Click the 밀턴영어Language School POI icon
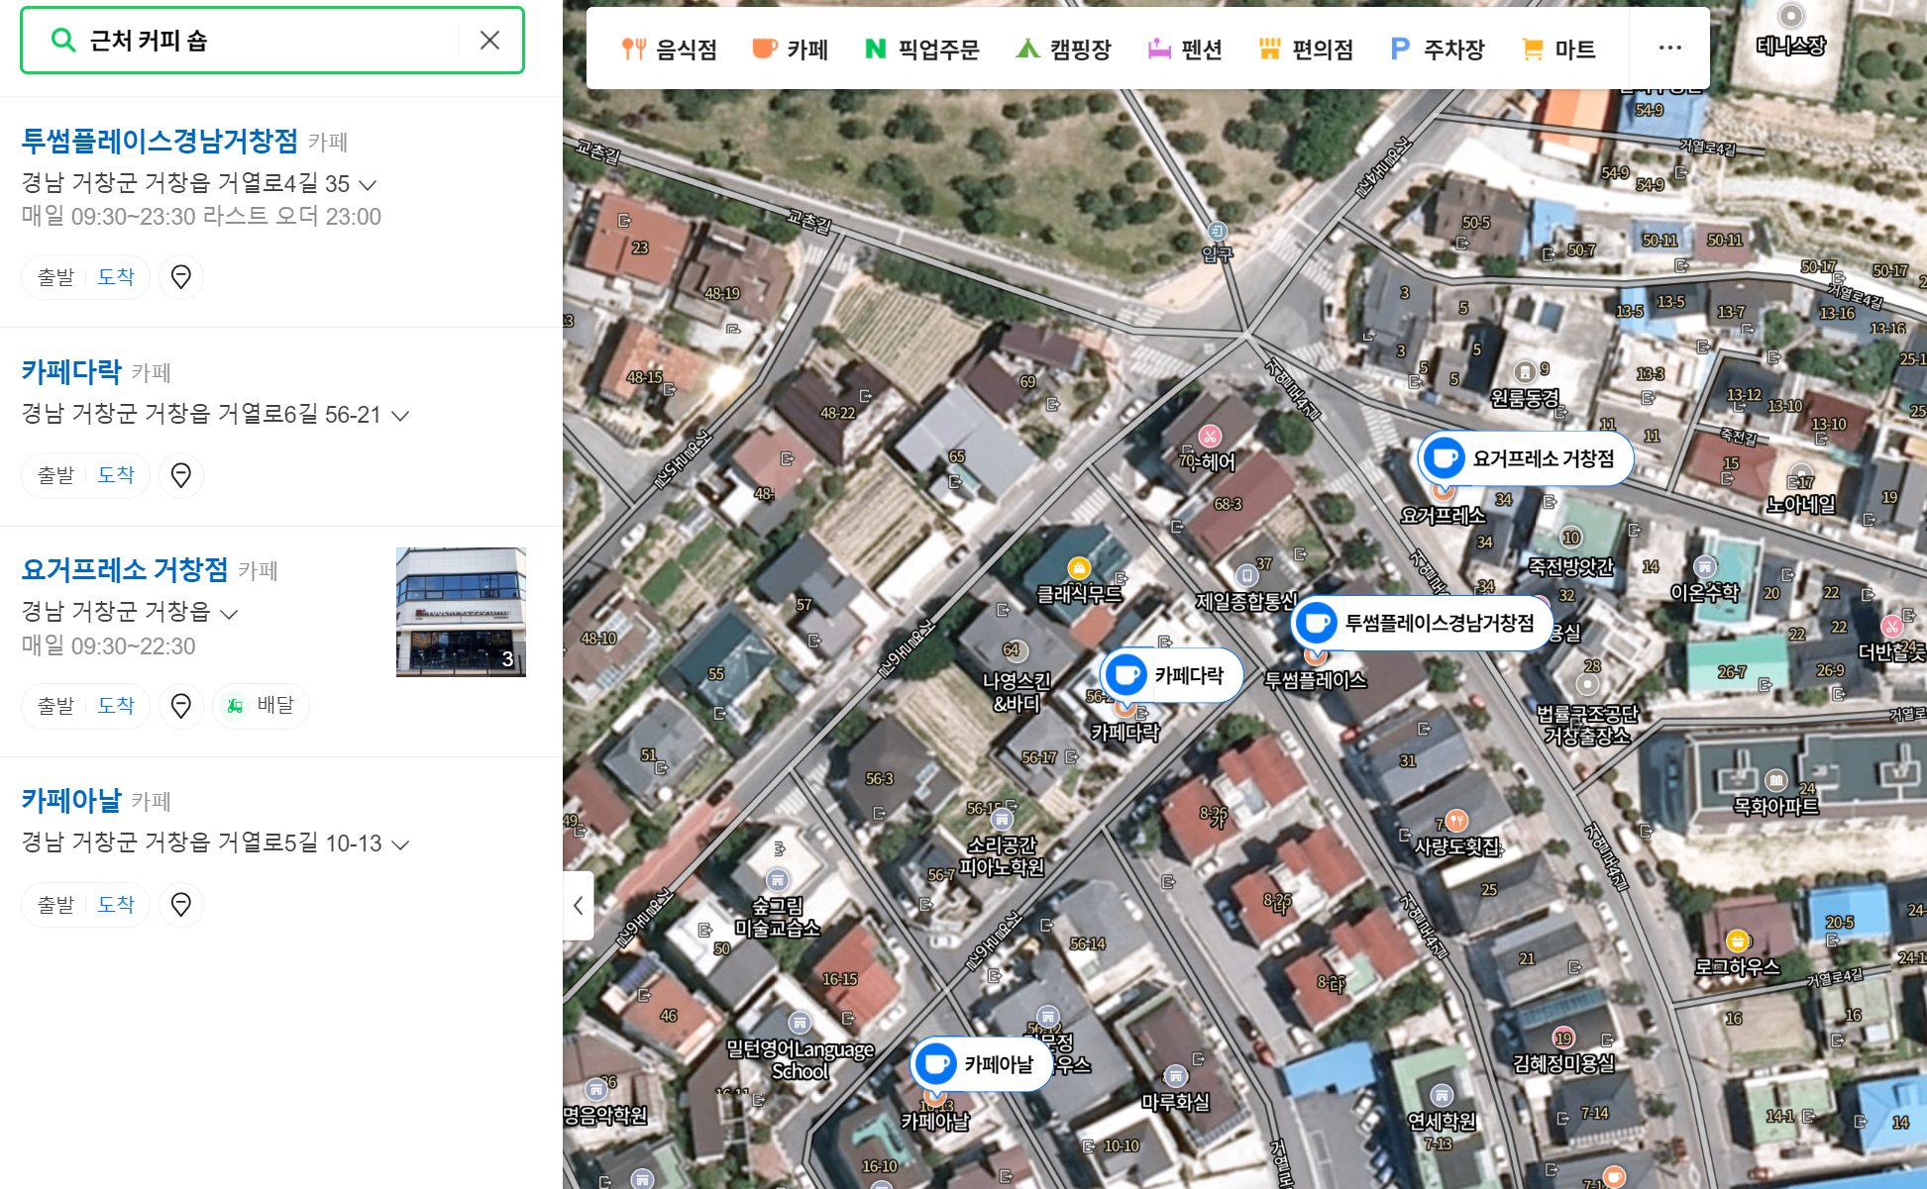1927x1189 pixels. [800, 1023]
